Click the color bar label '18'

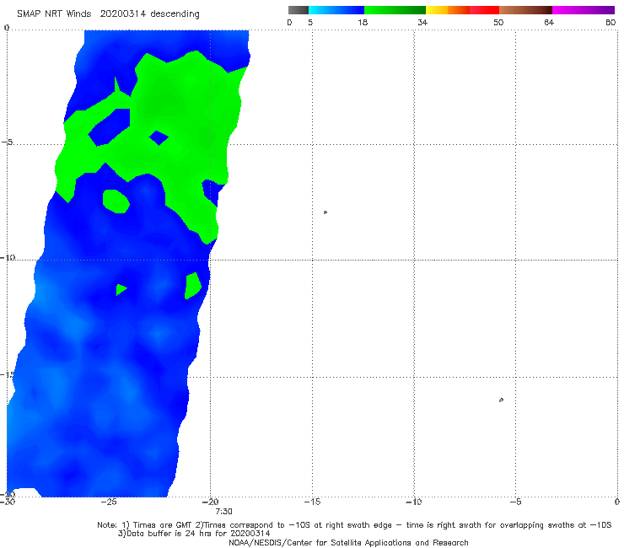click(x=363, y=22)
